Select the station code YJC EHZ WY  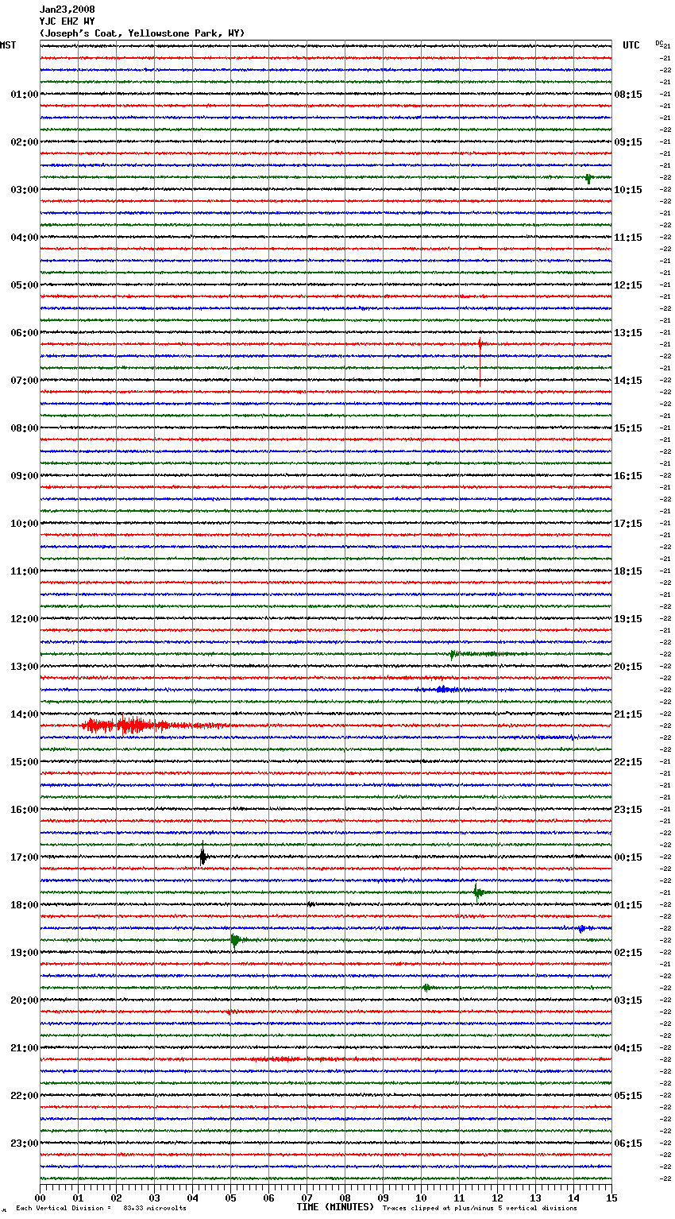[67, 21]
